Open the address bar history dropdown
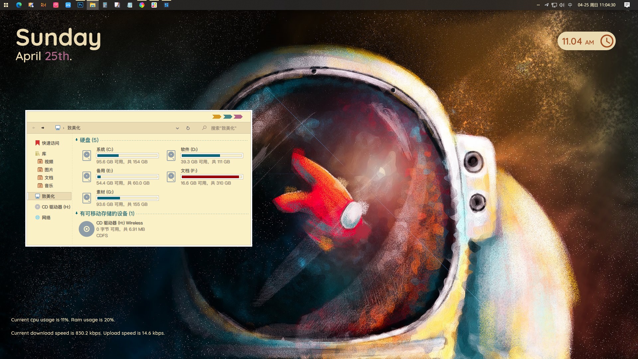 [x=177, y=128]
